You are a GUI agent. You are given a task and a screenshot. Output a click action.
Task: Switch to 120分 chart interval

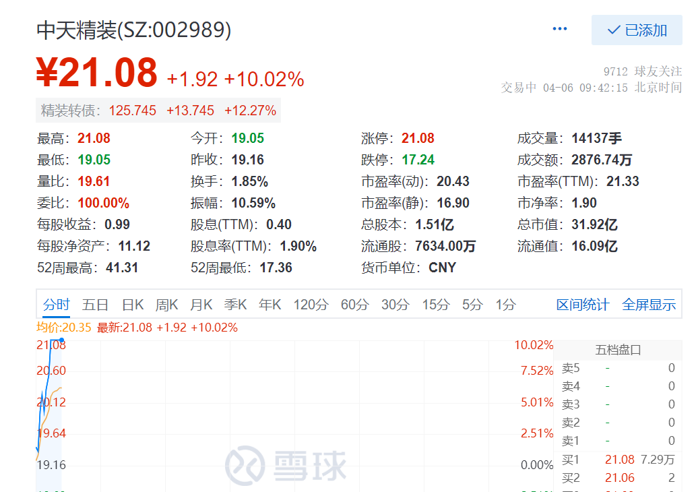click(311, 305)
